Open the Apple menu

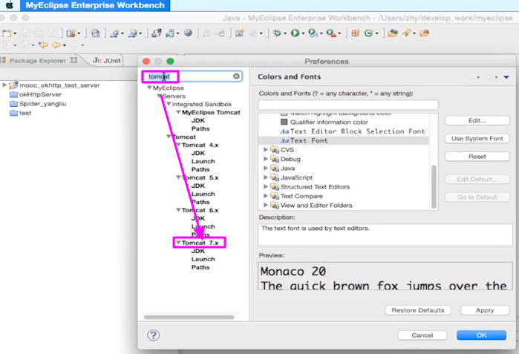(x=10, y=5)
